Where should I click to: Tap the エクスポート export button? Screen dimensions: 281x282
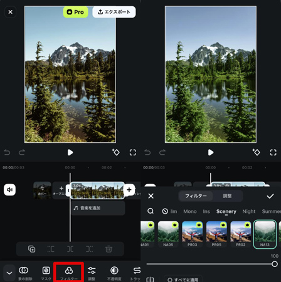click(114, 12)
